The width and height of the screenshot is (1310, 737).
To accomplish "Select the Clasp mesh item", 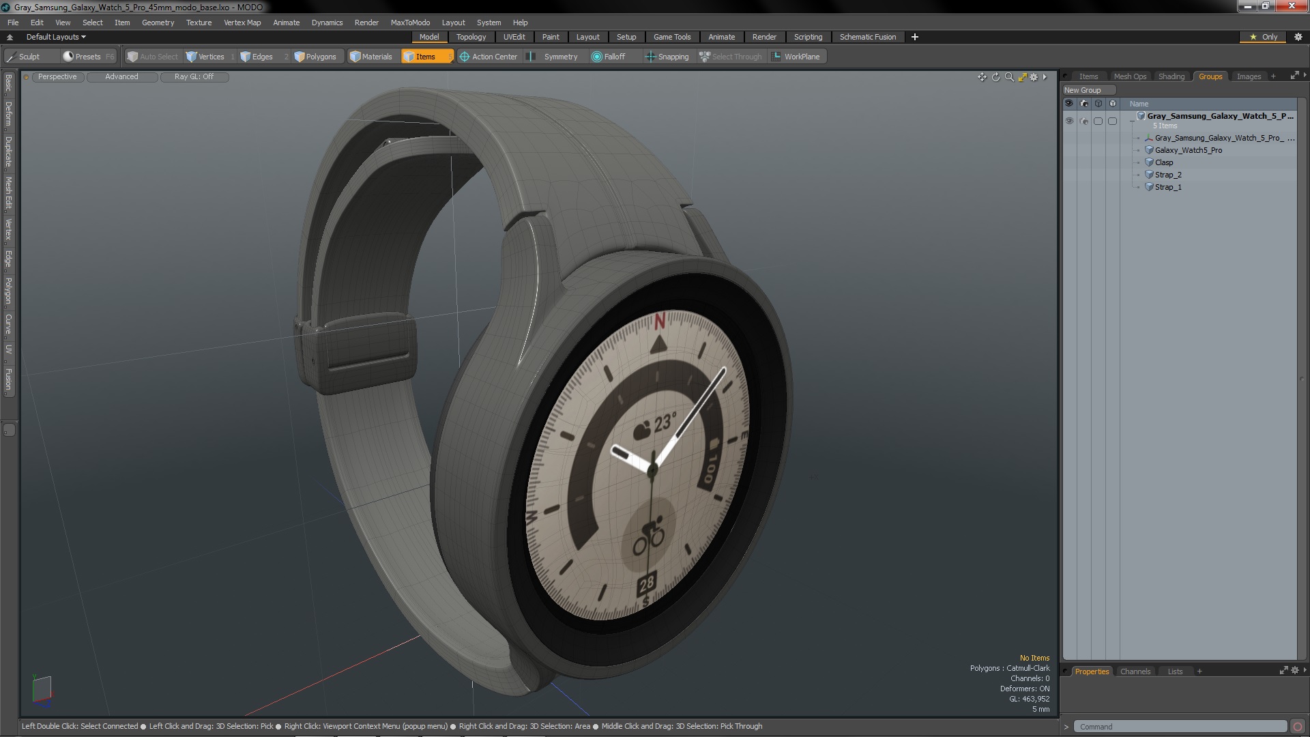I will 1164,162.
